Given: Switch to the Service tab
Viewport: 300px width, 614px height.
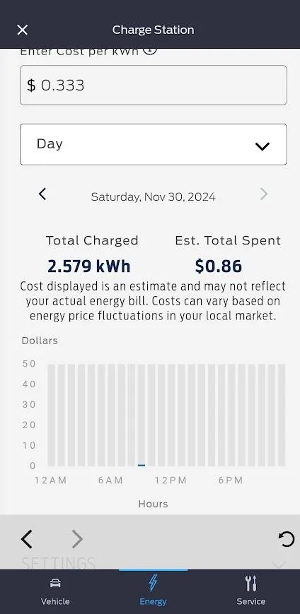Looking at the screenshot, I should coord(251,591).
